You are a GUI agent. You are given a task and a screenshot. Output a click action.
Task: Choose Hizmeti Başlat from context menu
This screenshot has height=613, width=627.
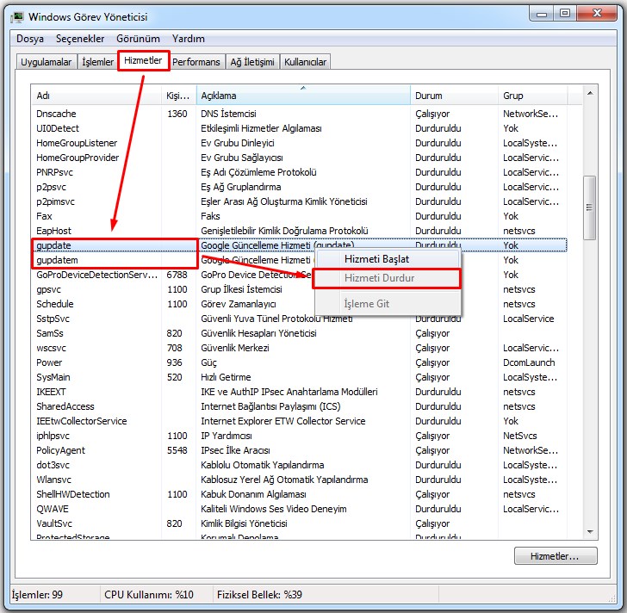tap(376, 258)
